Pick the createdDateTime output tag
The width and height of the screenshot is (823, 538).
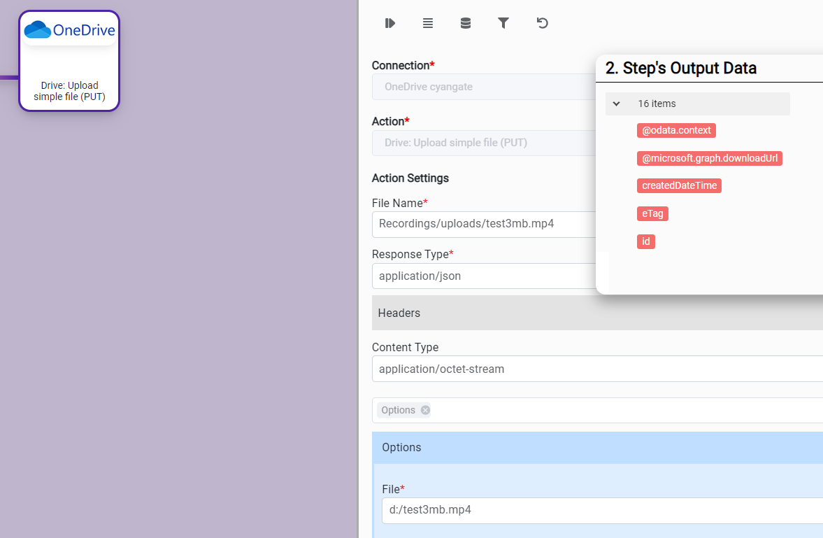pos(678,185)
